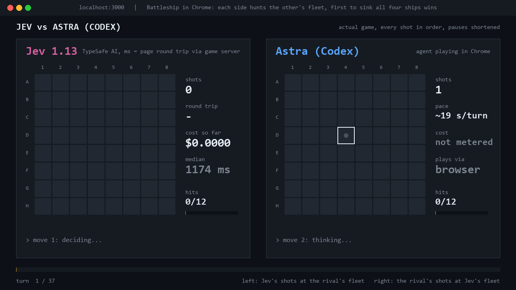Click Astra's hits progress bar
516x290 pixels.
pos(462,213)
